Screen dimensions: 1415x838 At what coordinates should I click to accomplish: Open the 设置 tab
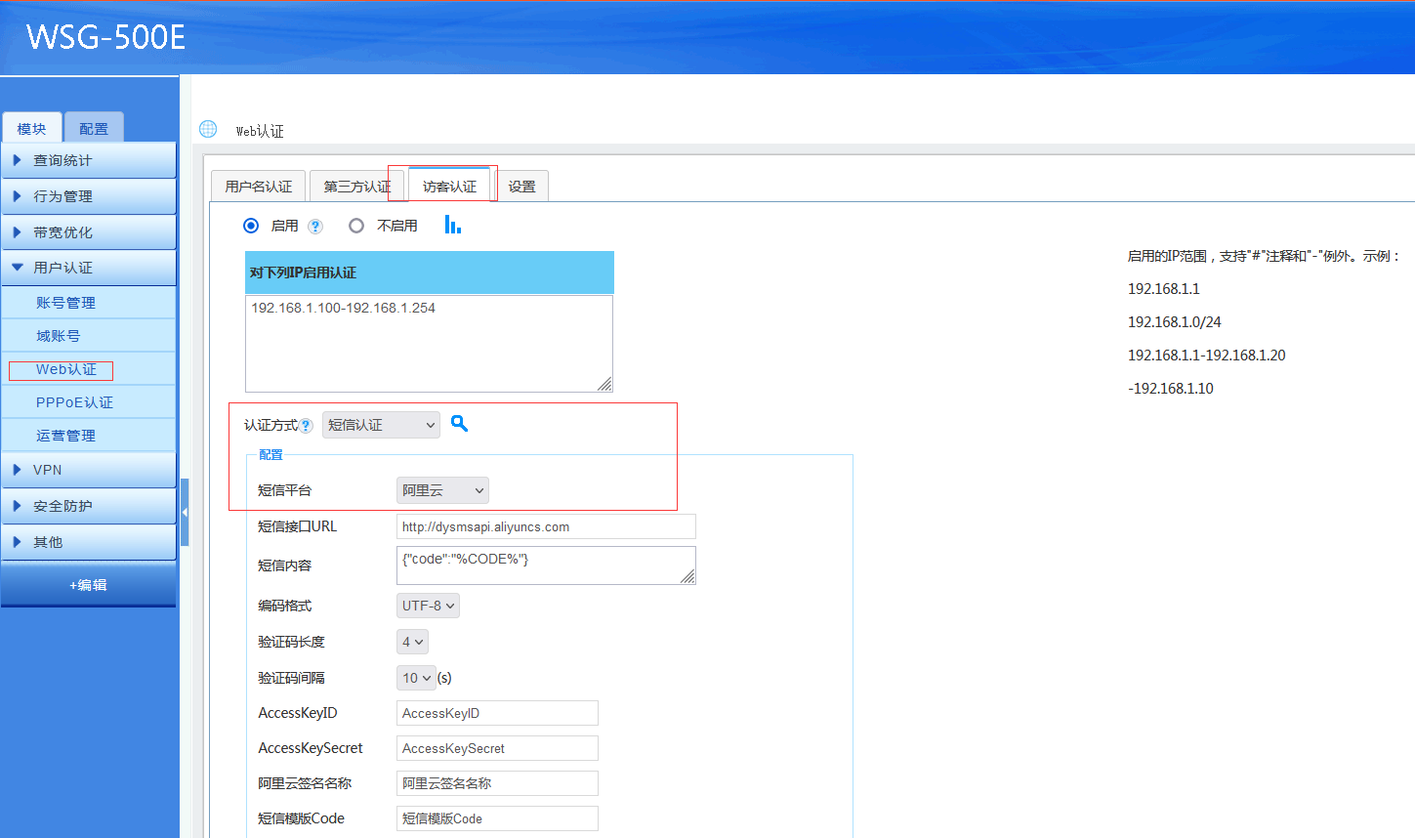[x=521, y=187]
